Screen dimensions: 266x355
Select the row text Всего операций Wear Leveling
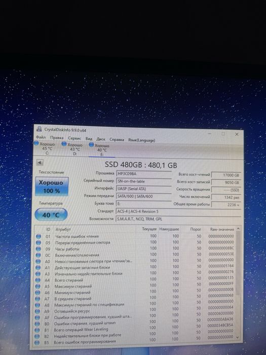81,330
